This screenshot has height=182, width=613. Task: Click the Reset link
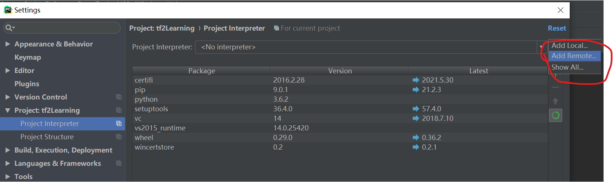point(557,28)
